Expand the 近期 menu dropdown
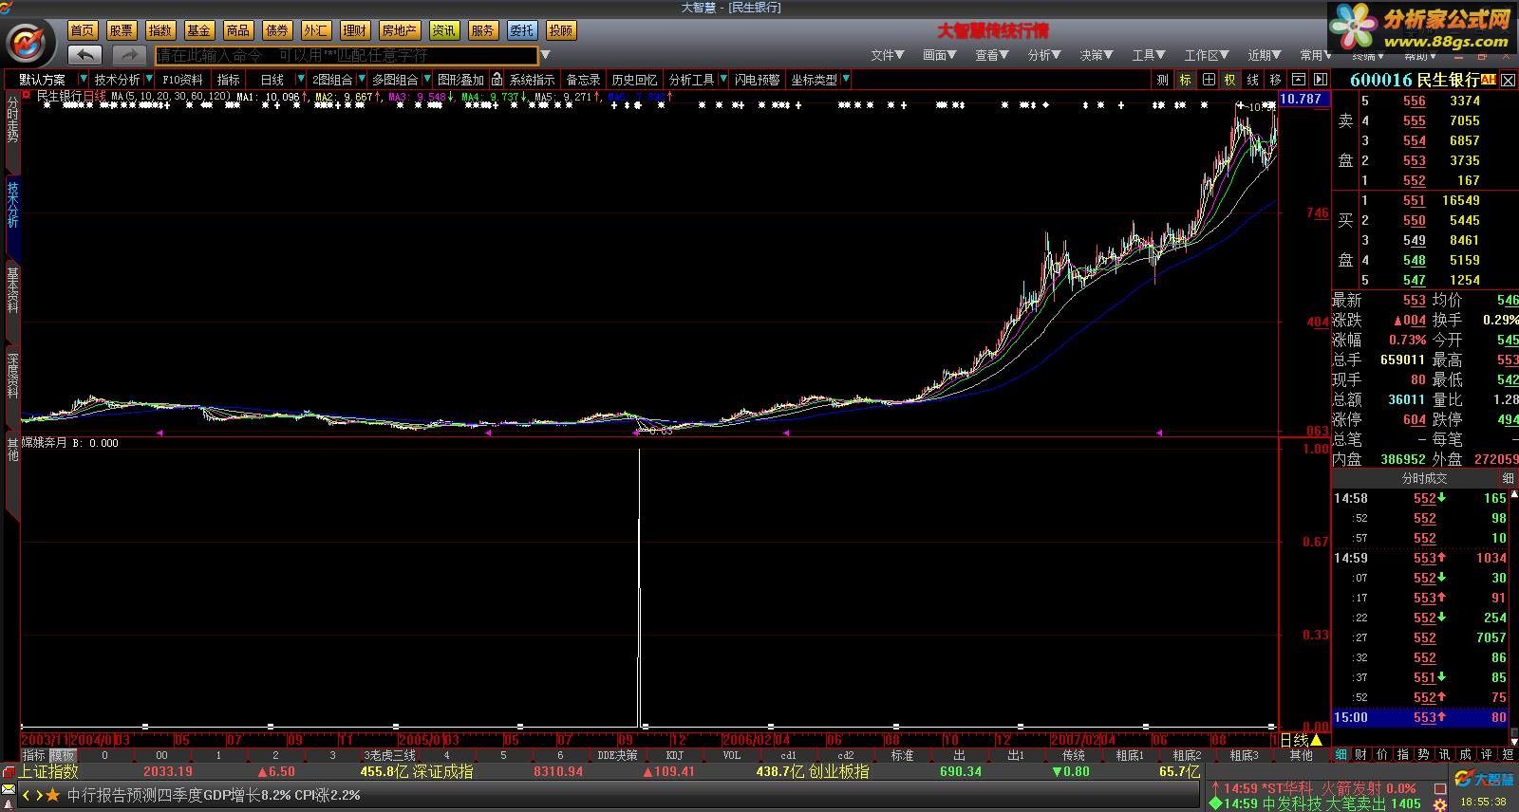Viewport: 1519px width, 812px height. (x=1264, y=55)
